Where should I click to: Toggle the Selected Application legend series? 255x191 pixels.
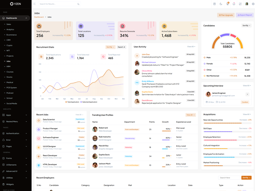point(89,102)
